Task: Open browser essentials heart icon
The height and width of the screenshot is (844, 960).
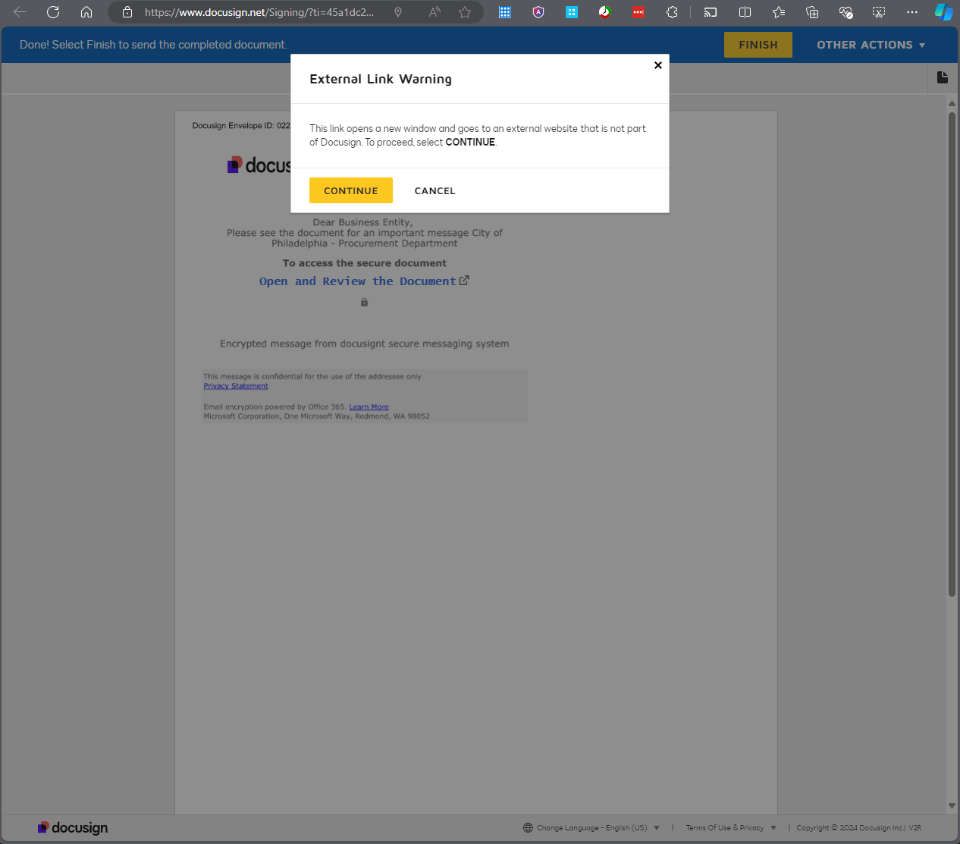Action: pos(845,12)
